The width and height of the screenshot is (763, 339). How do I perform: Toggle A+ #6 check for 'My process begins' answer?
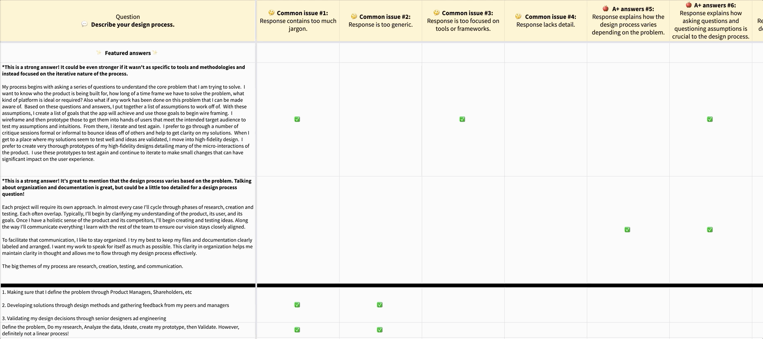point(710,119)
